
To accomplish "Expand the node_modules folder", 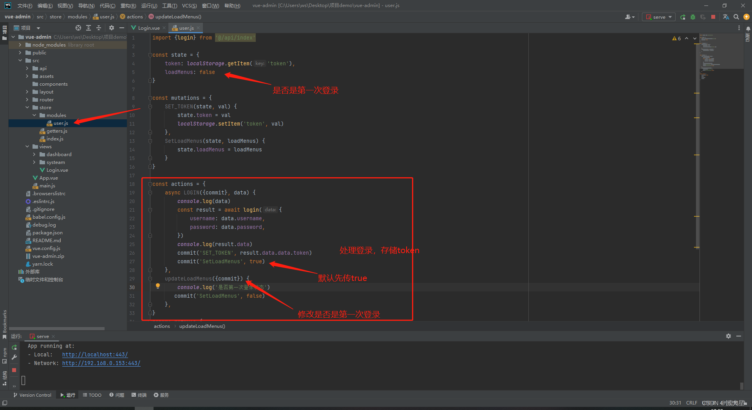I will (20, 45).
